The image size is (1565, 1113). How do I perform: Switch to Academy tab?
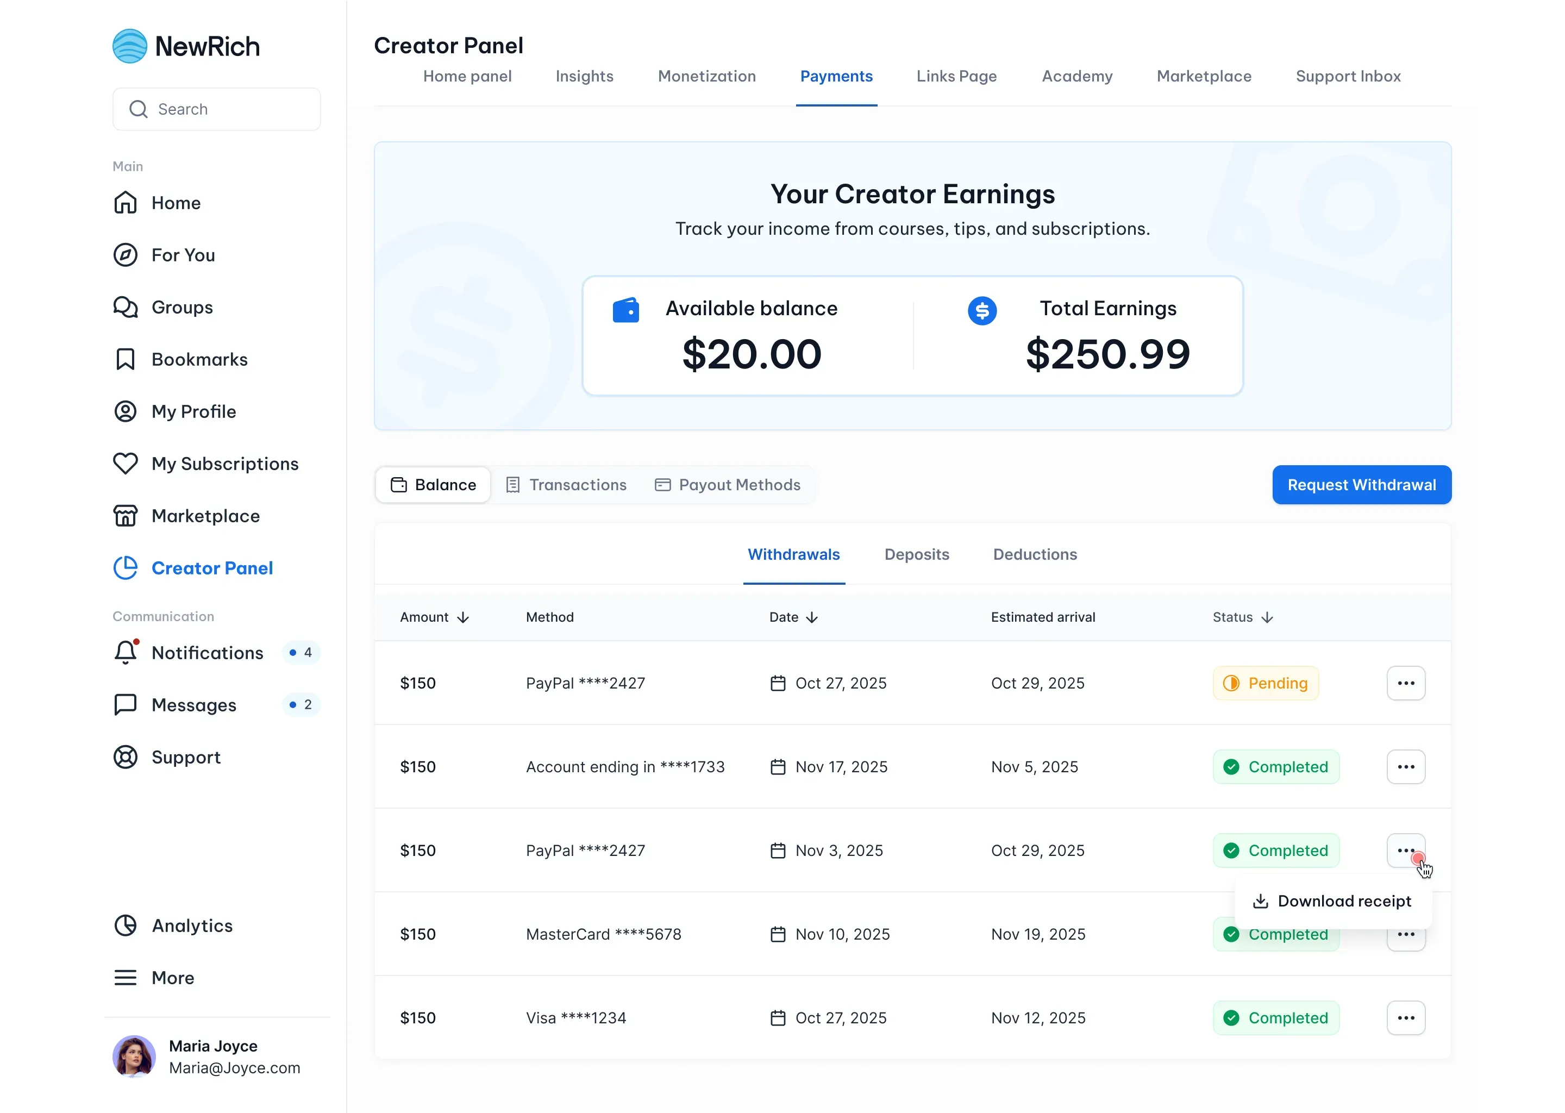1077,76
